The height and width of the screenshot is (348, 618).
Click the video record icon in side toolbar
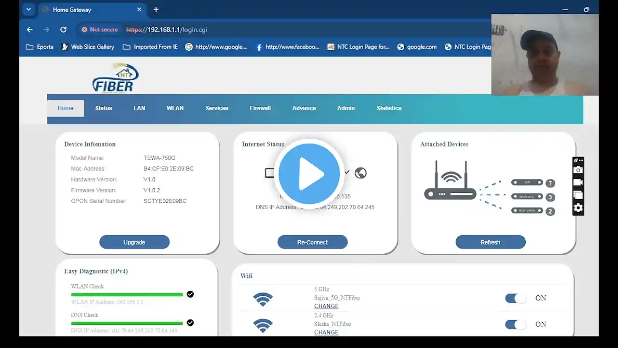(578, 182)
